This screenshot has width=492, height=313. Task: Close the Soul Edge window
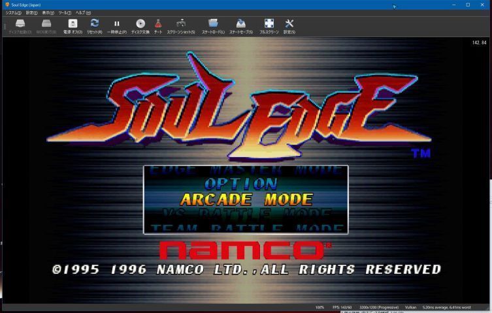[x=482, y=5]
